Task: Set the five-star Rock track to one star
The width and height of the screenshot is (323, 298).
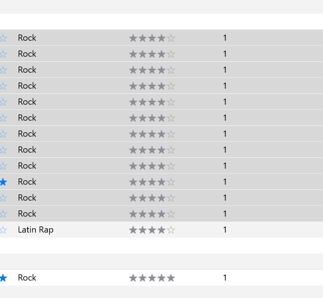Action: click(133, 278)
